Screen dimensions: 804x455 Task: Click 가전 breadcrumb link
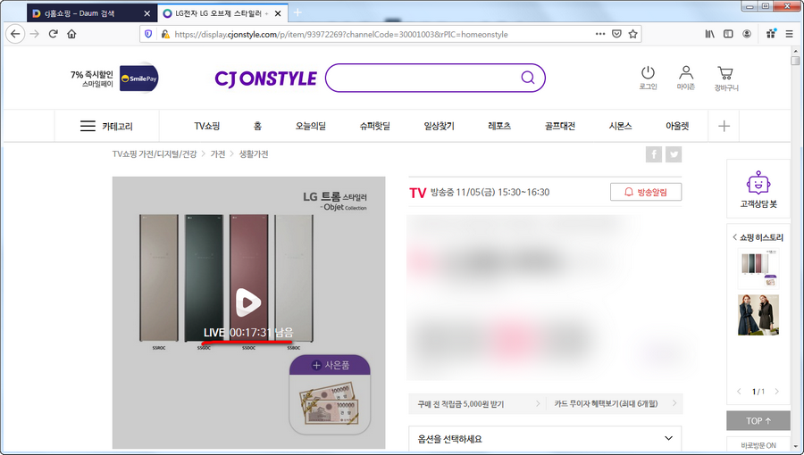(218, 154)
